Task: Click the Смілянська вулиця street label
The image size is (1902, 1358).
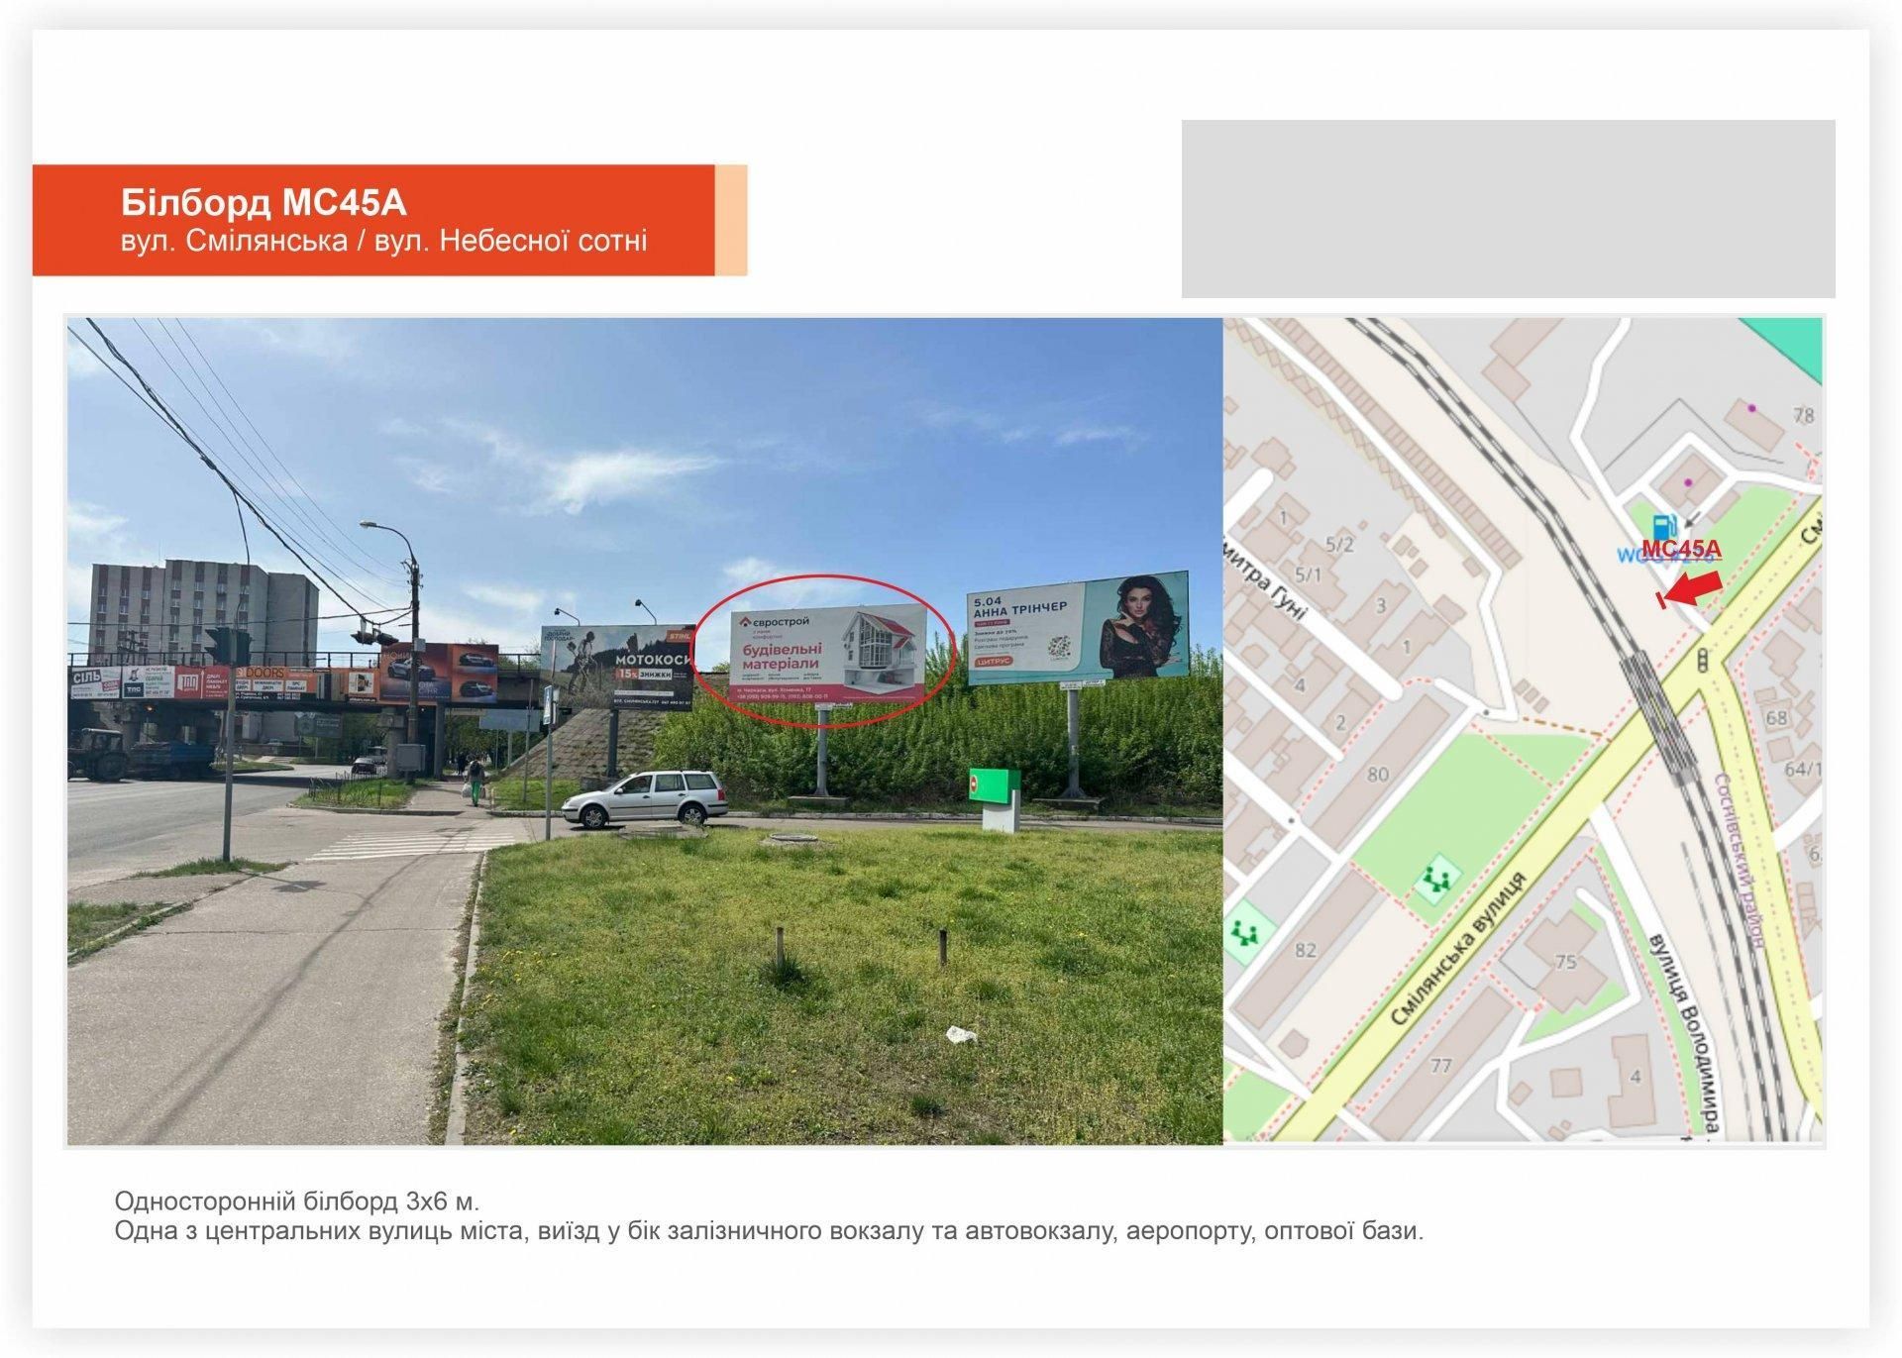Action: click(x=1458, y=949)
